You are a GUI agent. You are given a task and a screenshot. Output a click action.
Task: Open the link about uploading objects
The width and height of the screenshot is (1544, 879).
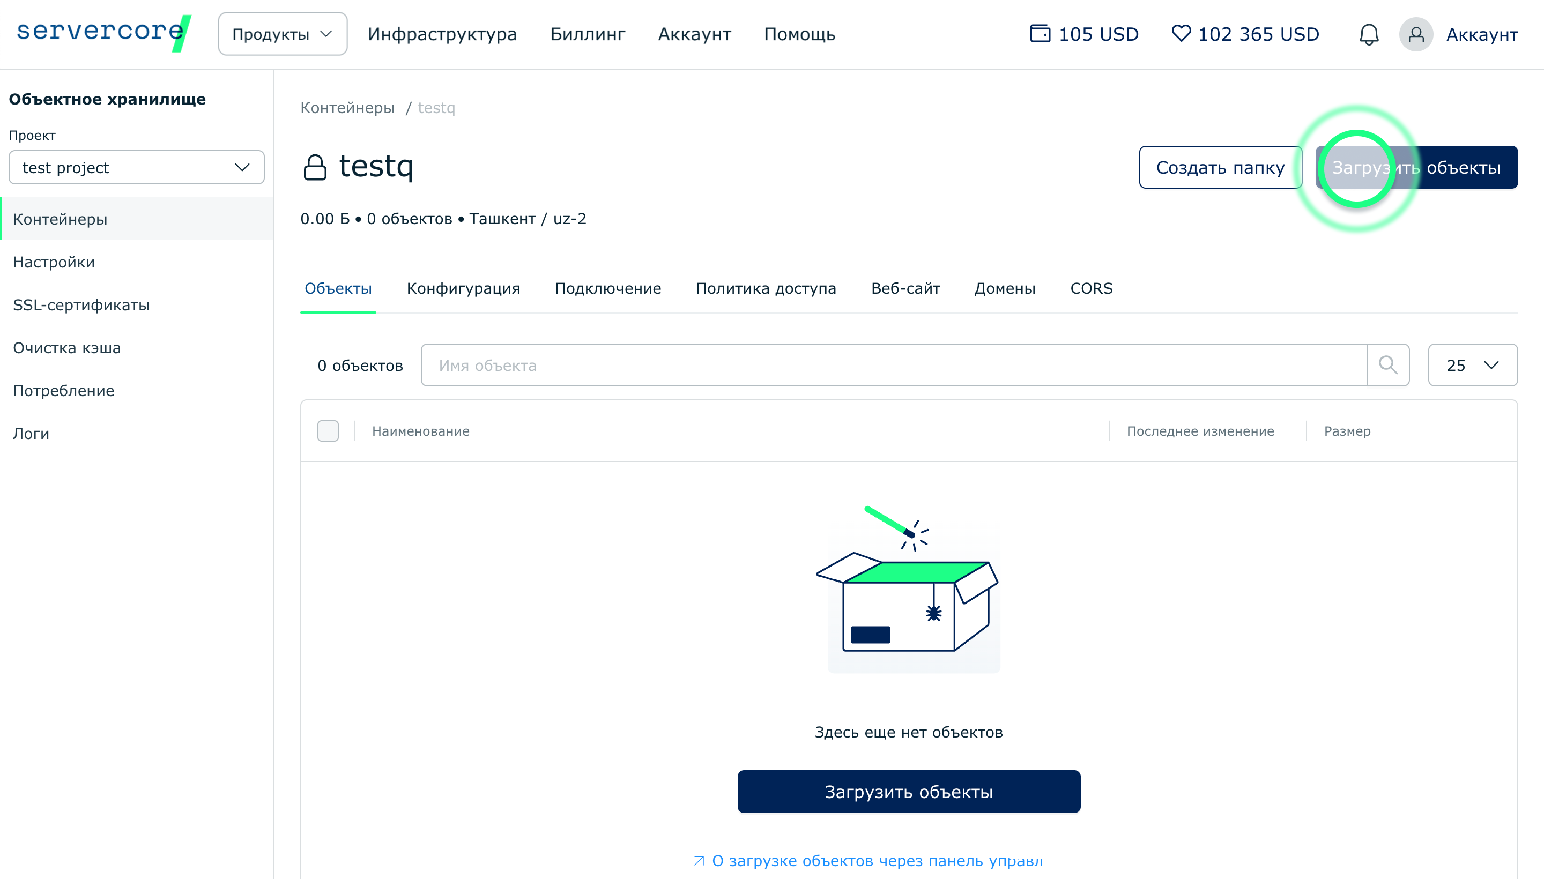point(870,860)
